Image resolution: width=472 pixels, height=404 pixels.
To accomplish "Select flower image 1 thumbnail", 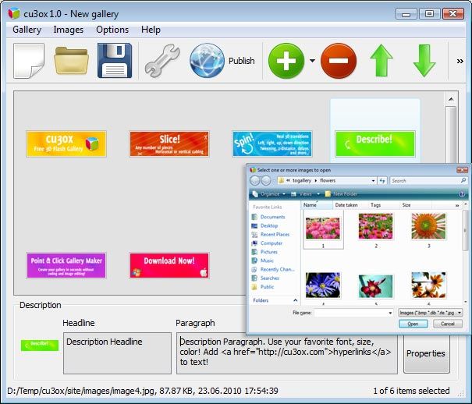I will point(323,229).
